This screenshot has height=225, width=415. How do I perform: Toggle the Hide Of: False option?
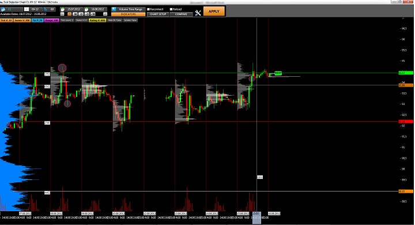[115, 20]
